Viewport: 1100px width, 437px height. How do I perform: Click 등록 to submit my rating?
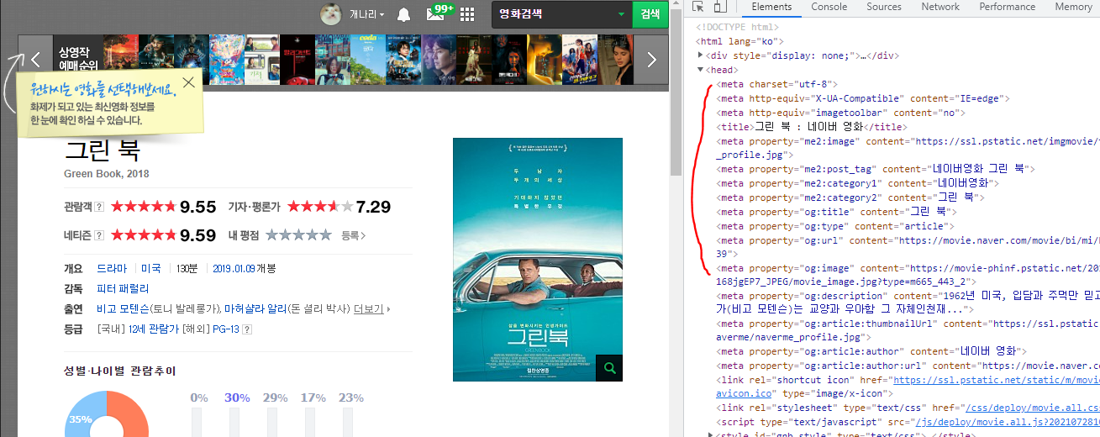coord(353,236)
